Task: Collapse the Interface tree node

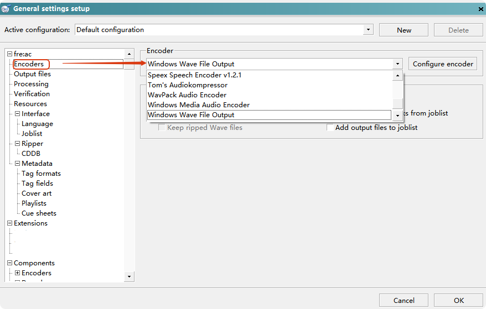Action: 17,114
